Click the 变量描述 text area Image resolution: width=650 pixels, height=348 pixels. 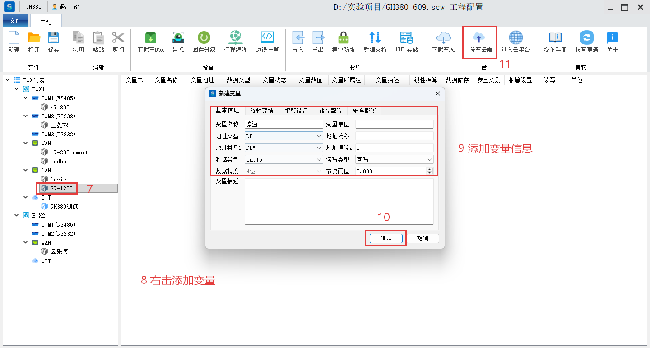pos(339,201)
